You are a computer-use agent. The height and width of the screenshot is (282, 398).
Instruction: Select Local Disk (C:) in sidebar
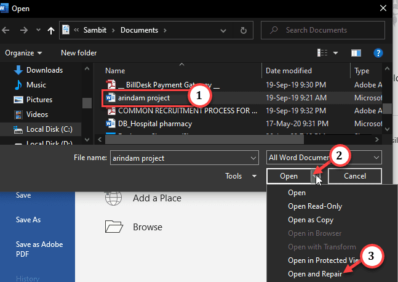pyautogui.click(x=49, y=129)
